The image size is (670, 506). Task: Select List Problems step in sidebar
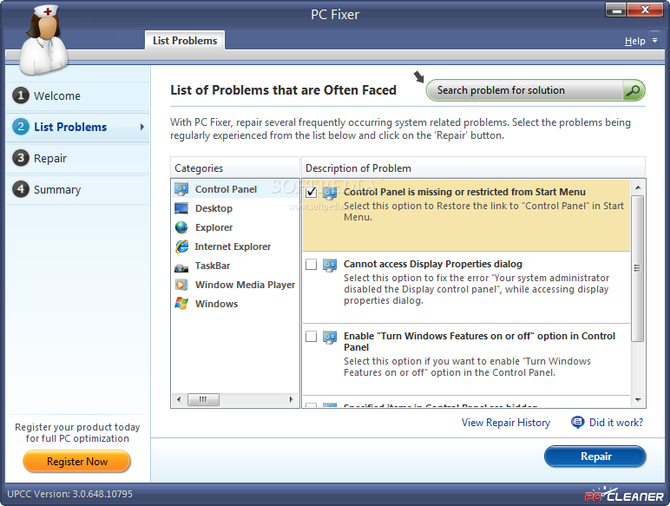pos(78,127)
